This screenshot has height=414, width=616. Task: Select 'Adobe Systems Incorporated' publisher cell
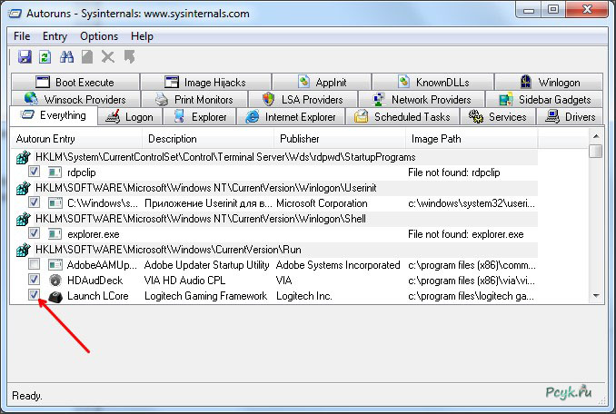point(338,265)
